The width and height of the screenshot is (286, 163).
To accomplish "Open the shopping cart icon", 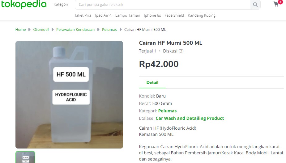I will pyautogui.click(x=276, y=4).
